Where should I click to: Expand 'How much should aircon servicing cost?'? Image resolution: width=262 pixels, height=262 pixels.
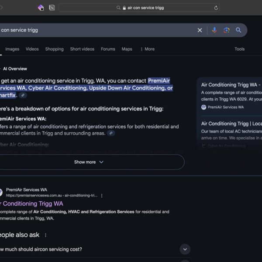[185, 249]
